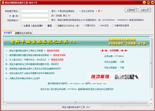The width and height of the screenshot is (155, 111).
Task: Open link 五、使用工具优化会导致店铺被降权吗
Action: pyautogui.click(x=33, y=69)
